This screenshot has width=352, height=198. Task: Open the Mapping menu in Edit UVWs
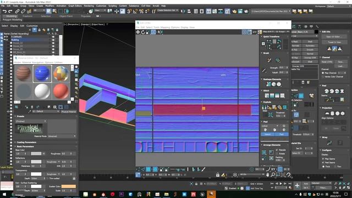click(165, 27)
